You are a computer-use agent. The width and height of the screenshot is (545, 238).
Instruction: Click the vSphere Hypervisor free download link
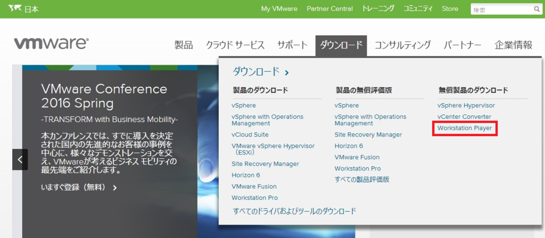466,106
